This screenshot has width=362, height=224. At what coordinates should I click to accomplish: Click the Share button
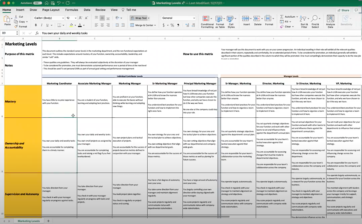pos(343,10)
